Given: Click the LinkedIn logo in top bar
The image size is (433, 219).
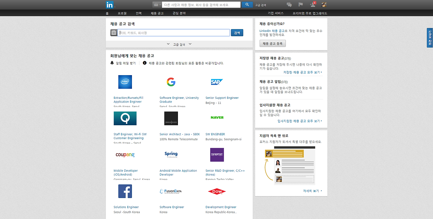Looking at the screenshot, I should 110,4.
